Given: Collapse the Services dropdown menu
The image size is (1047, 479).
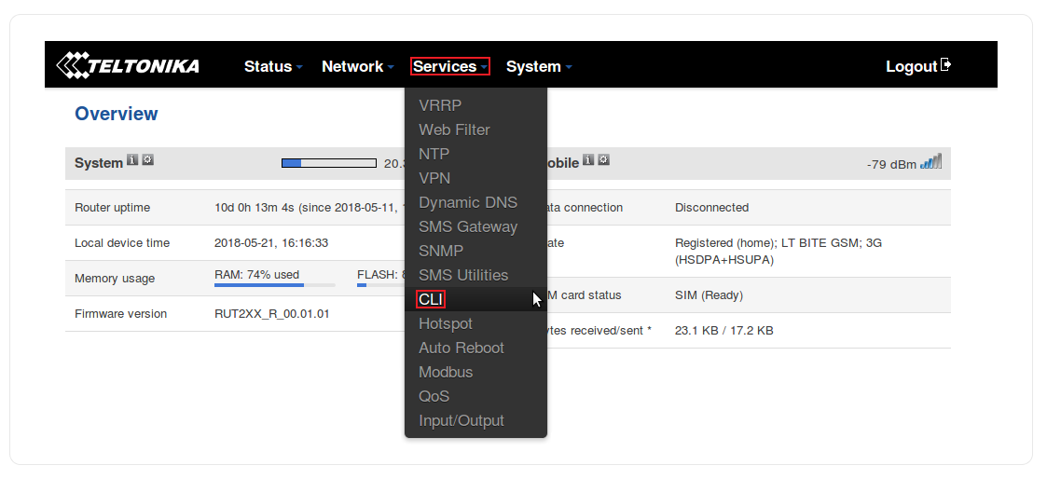Looking at the screenshot, I should [x=449, y=66].
